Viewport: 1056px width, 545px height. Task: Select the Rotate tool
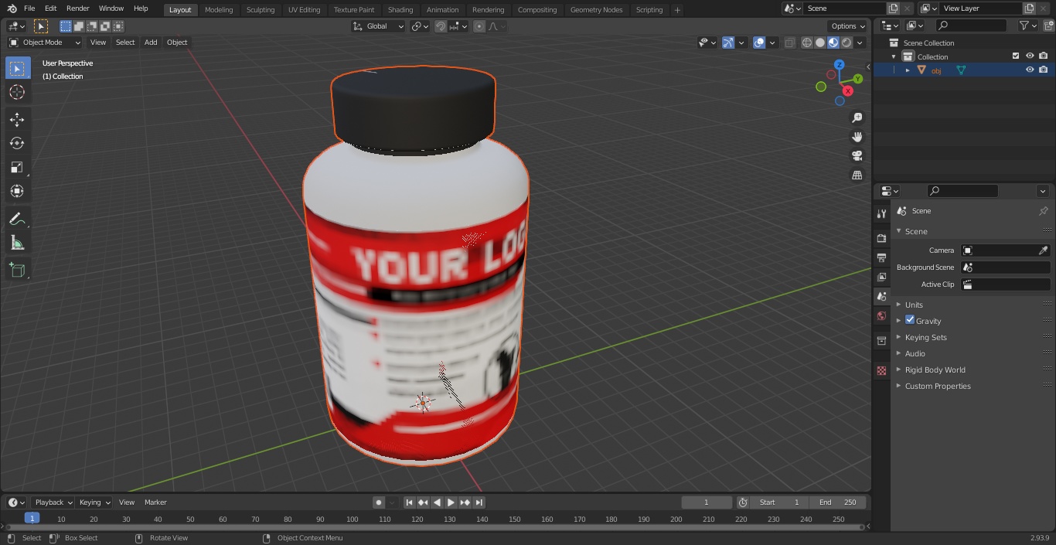(x=17, y=143)
